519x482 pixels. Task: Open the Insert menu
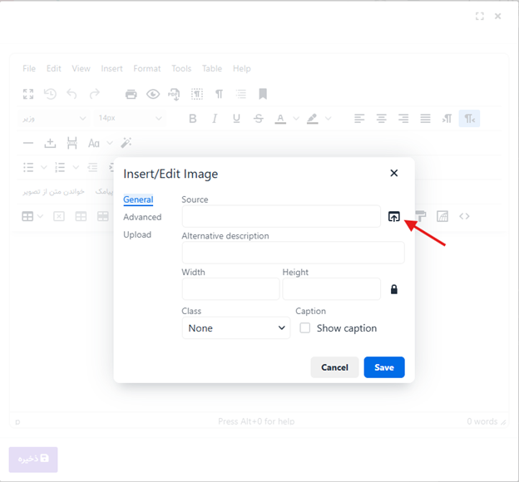click(x=111, y=69)
